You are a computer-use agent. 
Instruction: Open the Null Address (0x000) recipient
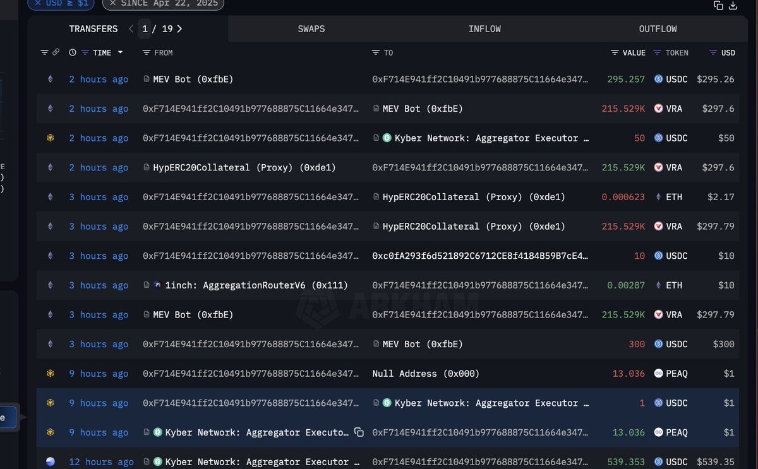(x=426, y=374)
